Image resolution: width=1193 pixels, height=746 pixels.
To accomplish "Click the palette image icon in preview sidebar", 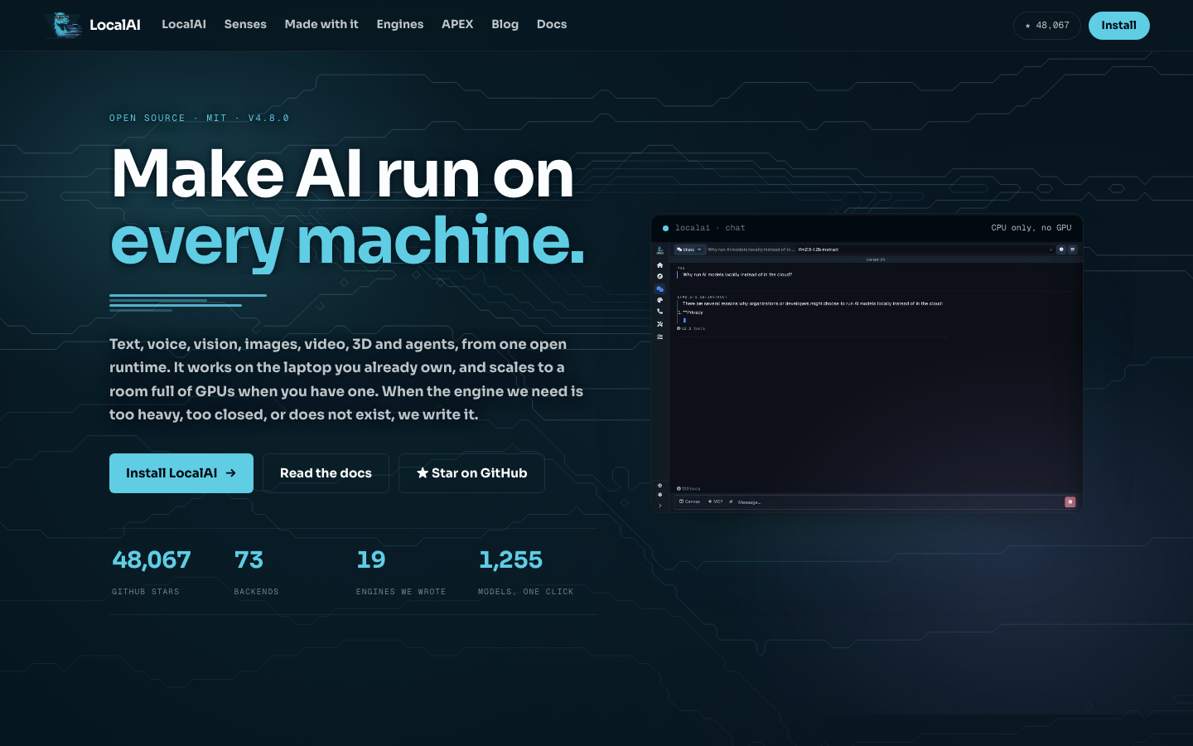I will [x=660, y=300].
